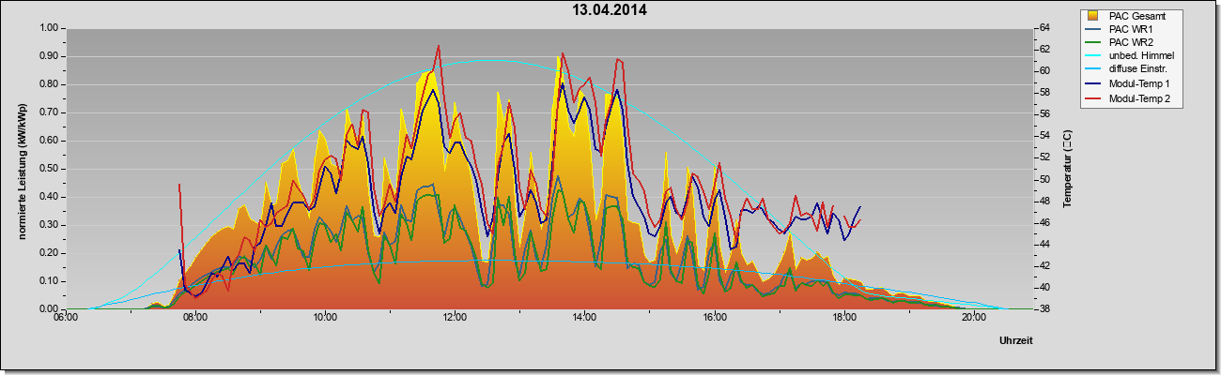Click the 08:00 time axis label
This screenshot has width=1221, height=375.
[194, 318]
